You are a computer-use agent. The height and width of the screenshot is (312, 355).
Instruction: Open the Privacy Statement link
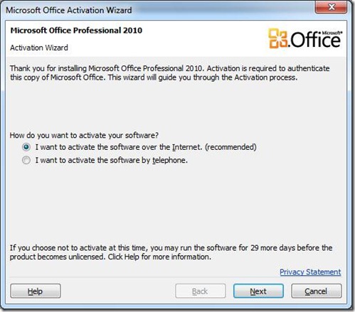310,272
